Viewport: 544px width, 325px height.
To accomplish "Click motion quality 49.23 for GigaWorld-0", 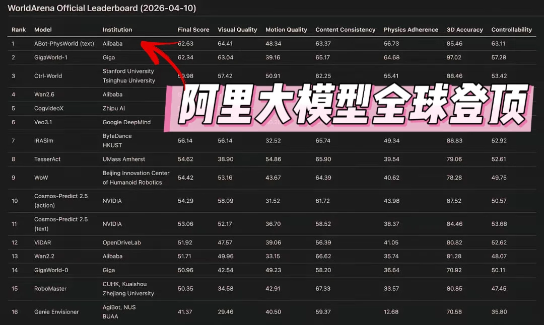I will (274, 270).
